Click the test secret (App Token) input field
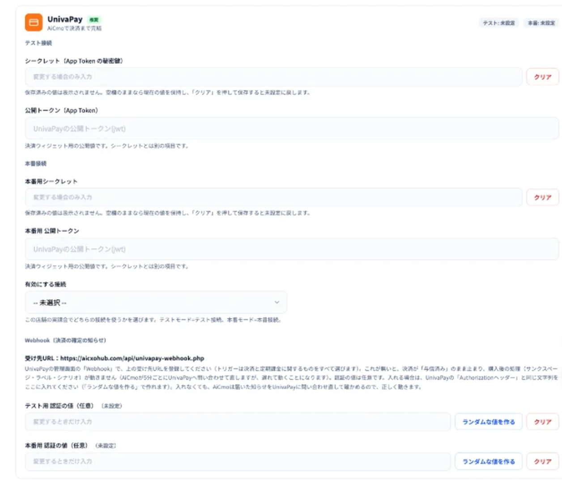This screenshot has width=562, height=480. pos(273,77)
